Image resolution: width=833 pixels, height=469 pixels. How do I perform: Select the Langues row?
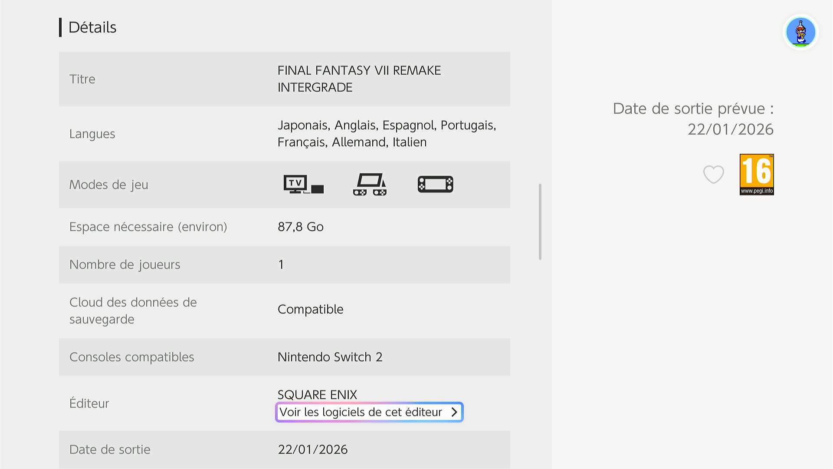[x=284, y=134]
